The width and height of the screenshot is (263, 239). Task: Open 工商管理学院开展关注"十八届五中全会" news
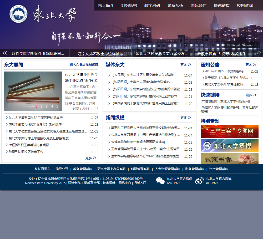[x=146, y=149]
